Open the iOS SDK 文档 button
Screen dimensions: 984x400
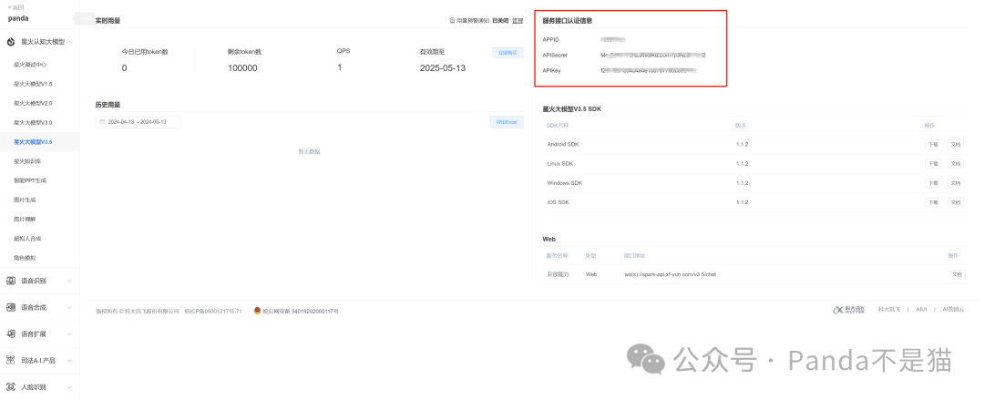[955, 202]
